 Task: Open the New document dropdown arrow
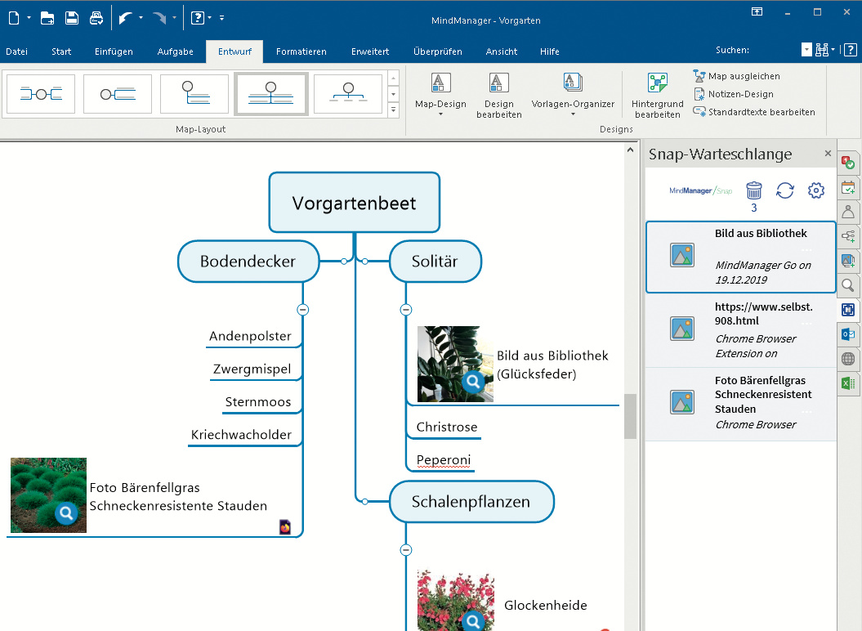[x=29, y=18]
